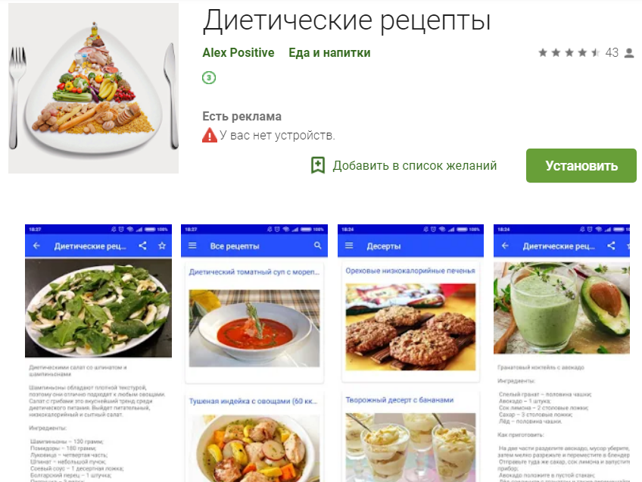Open the spinach salad screenshot
The width and height of the screenshot is (642, 482).
point(98,353)
